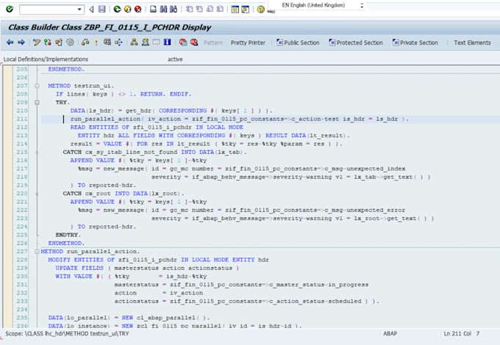
Task: Click the Where-Used List icon
Action: (x=85, y=42)
